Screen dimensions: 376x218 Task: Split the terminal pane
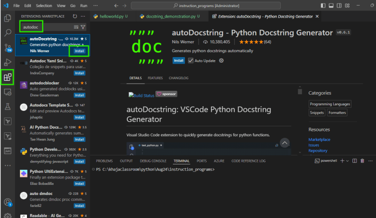pos(354,161)
